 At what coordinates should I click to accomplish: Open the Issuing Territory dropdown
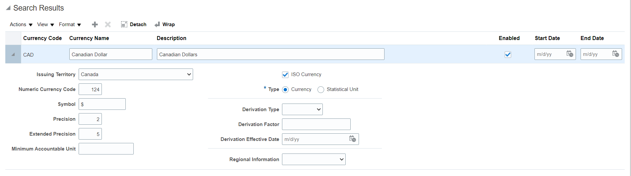136,74
